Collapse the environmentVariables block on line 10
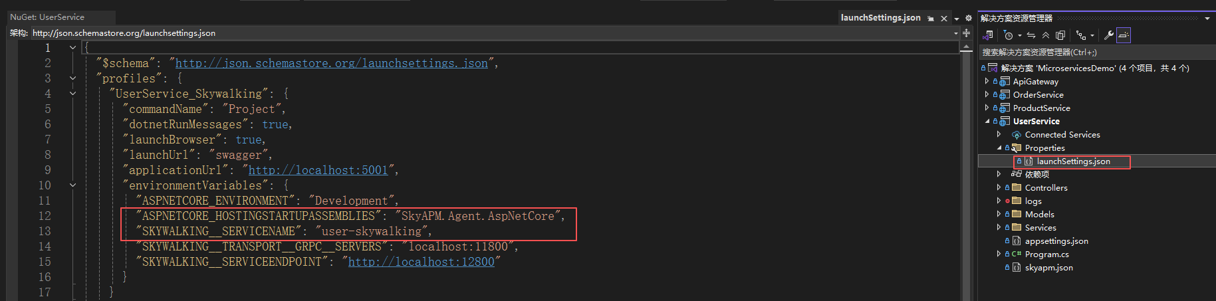Image resolution: width=1216 pixels, height=301 pixels. click(x=72, y=185)
